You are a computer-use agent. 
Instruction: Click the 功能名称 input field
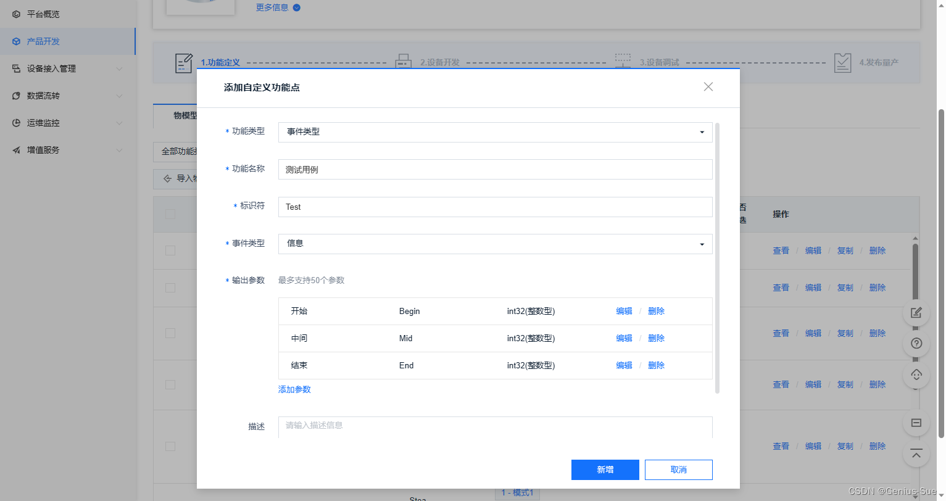pos(495,170)
